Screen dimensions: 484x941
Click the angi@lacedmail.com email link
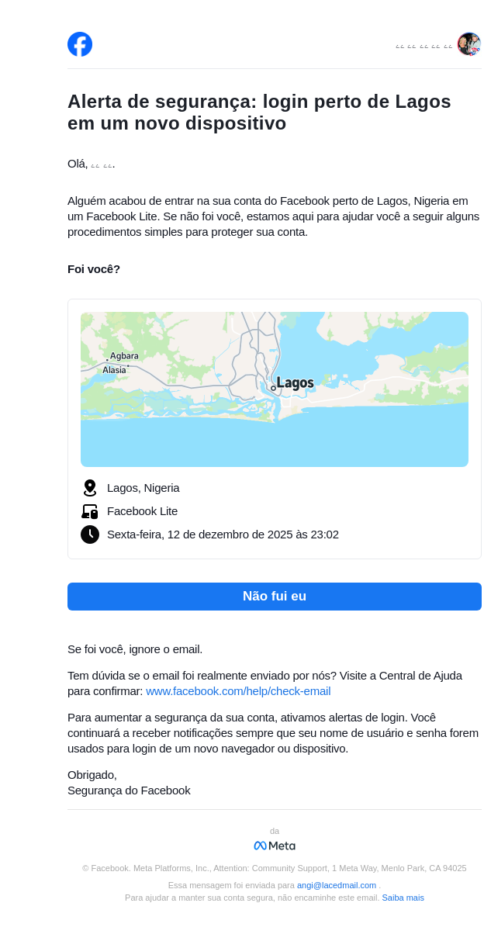pyautogui.click(x=337, y=885)
